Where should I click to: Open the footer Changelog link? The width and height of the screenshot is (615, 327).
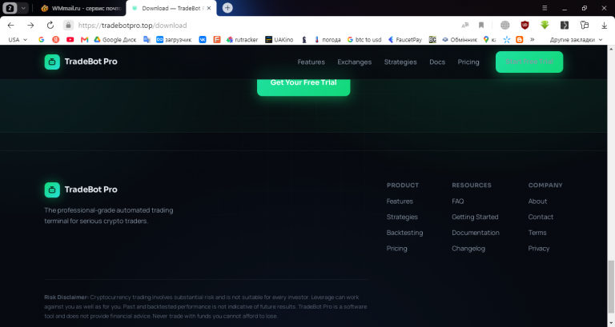pyautogui.click(x=468, y=249)
